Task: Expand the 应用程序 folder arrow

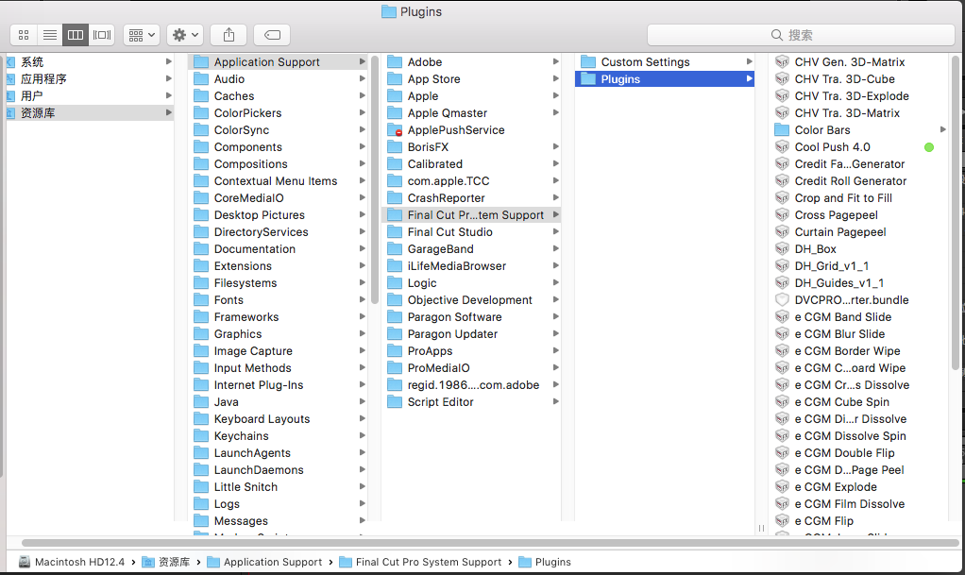Action: (x=169, y=78)
